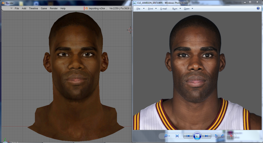The width and height of the screenshot is (263, 143).
Task: Click the Photo Viewer title bar icon
Action: click(135, 3)
